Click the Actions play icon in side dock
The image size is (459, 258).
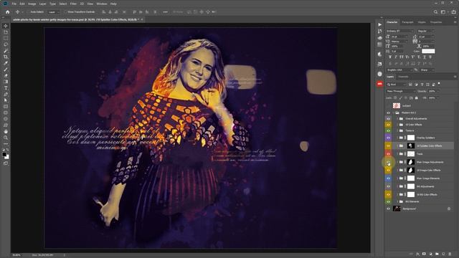(x=379, y=24)
